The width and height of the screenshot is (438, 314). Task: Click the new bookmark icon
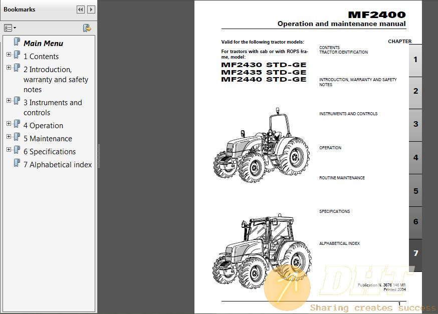[87, 28]
